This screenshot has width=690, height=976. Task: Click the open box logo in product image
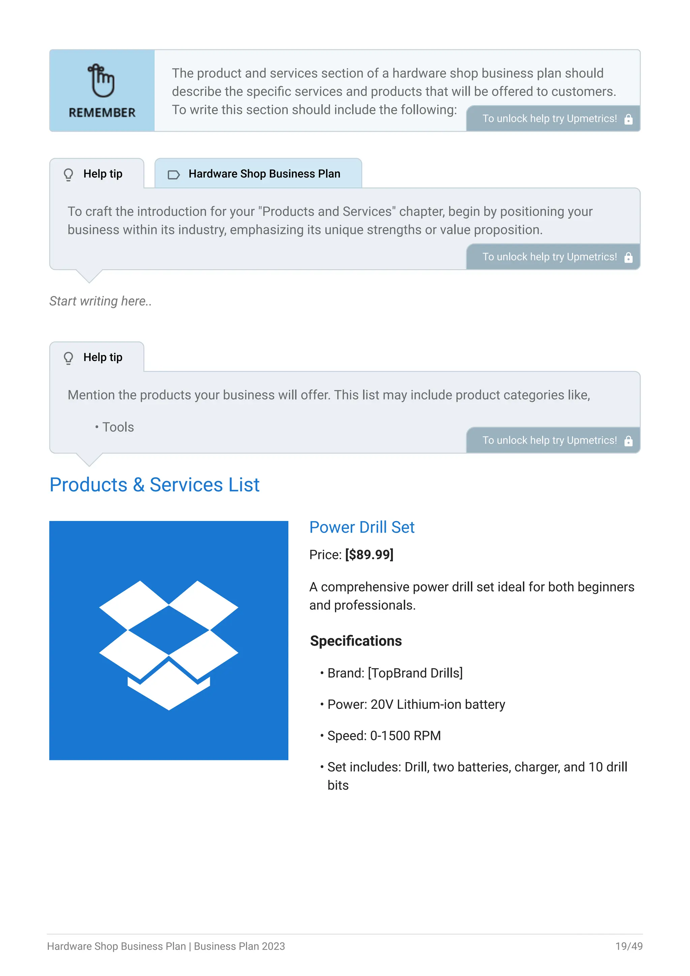point(169,645)
